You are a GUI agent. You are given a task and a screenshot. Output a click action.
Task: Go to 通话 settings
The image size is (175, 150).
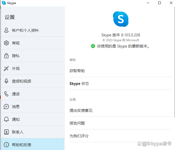(x=33, y=94)
